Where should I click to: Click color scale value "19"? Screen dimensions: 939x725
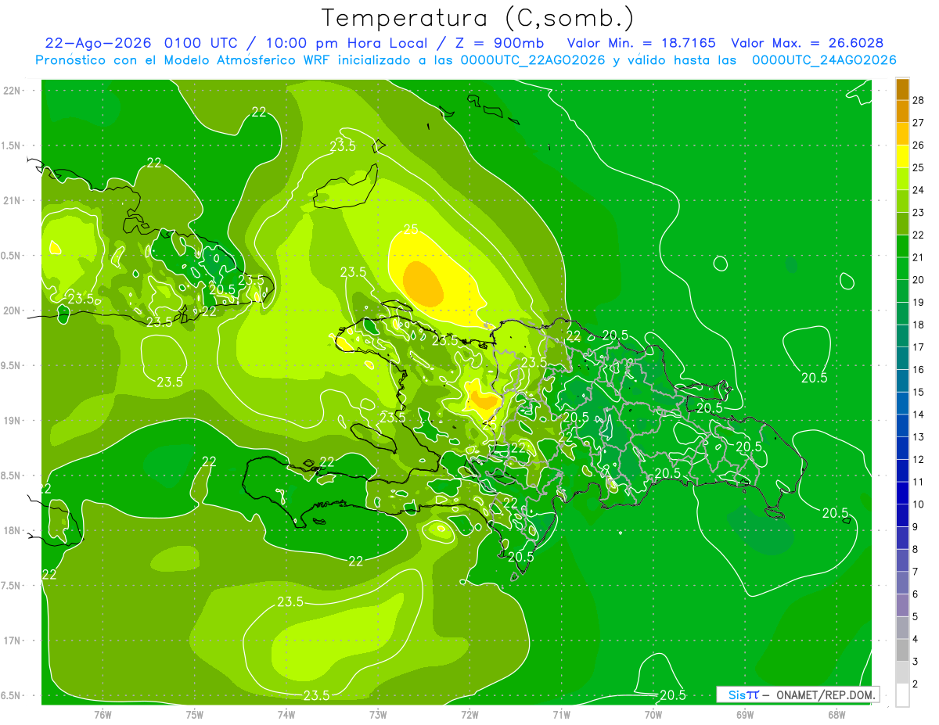919,302
